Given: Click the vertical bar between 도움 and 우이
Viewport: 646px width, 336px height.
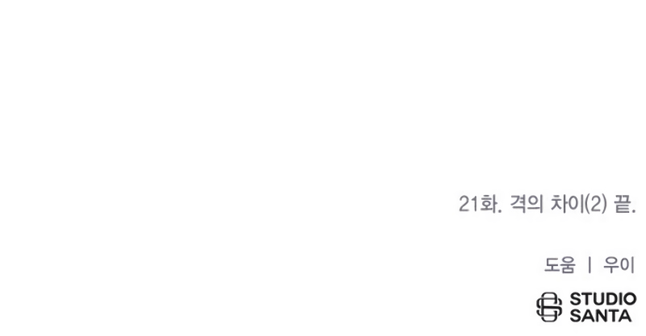Looking at the screenshot, I should coord(589,265).
